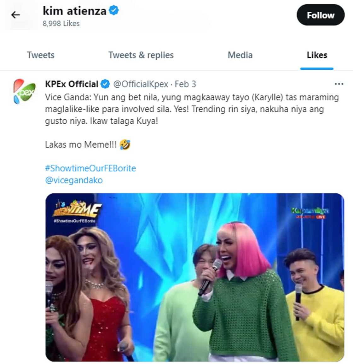This screenshot has width=353, height=364.
Task: Open the KPEx Official profile avatar
Action: pyautogui.click(x=24, y=91)
